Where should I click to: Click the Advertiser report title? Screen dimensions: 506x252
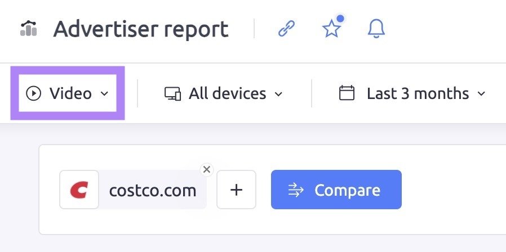point(141,29)
